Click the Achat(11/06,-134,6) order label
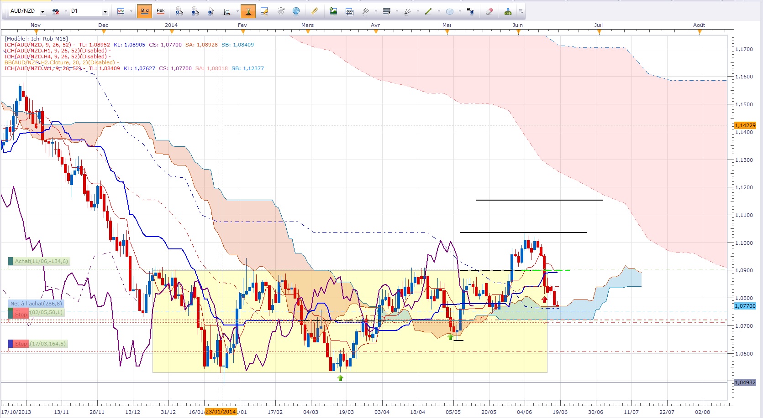Image resolution: width=763 pixels, height=418 pixels. [39, 261]
